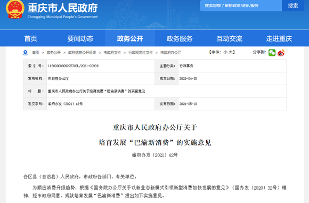Set font size to 大
Viewport: 309px width, 203px height.
[x=230, y=52]
